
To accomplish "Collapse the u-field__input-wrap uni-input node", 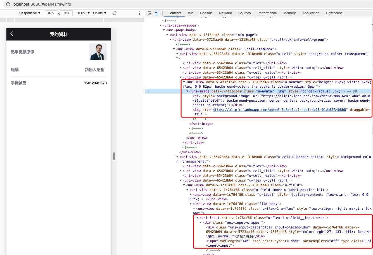I will [x=197, y=218].
